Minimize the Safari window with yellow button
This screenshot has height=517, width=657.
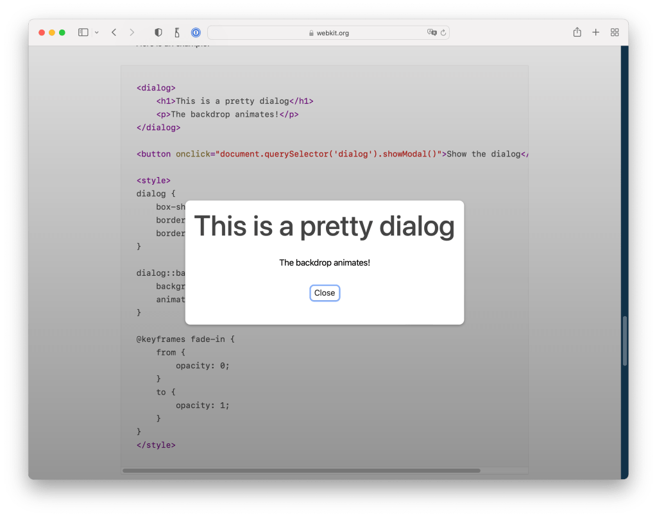(52, 32)
